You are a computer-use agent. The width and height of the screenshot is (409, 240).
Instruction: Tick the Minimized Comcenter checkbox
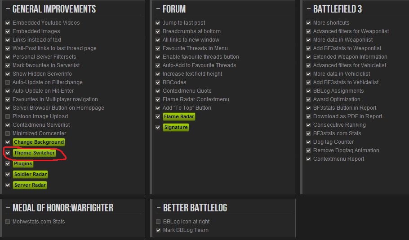pyautogui.click(x=8, y=133)
